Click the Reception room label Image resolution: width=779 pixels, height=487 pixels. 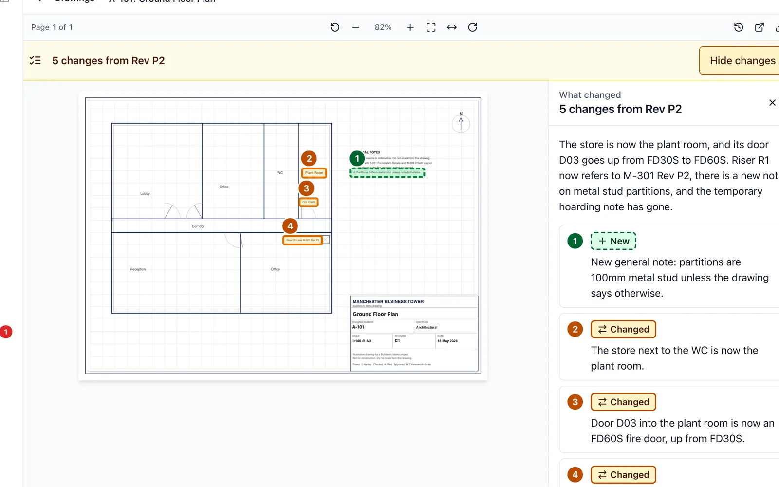[x=138, y=269]
